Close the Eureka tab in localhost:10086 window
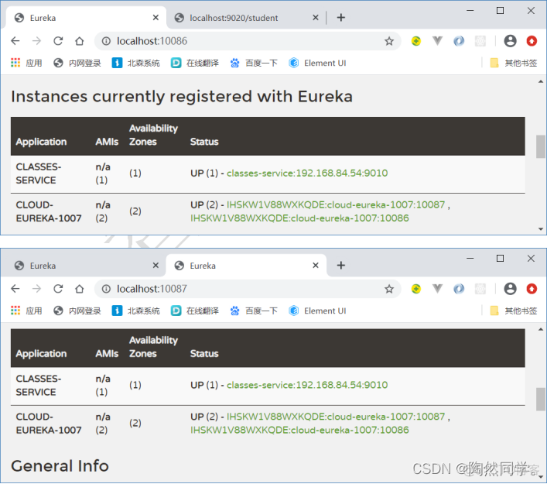This screenshot has width=547, height=484. [156, 18]
